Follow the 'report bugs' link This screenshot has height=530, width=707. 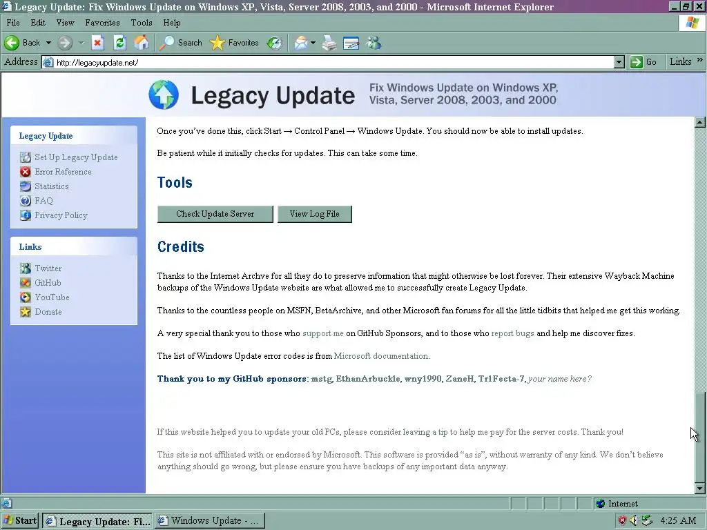(x=512, y=333)
